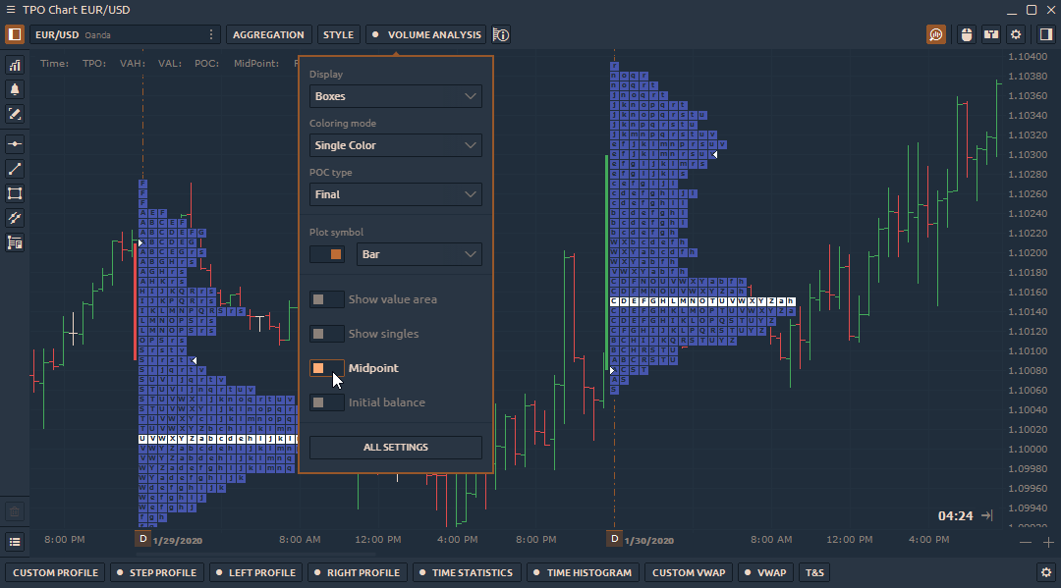
Task: Open the object tree tool icon
Action: tap(14, 242)
